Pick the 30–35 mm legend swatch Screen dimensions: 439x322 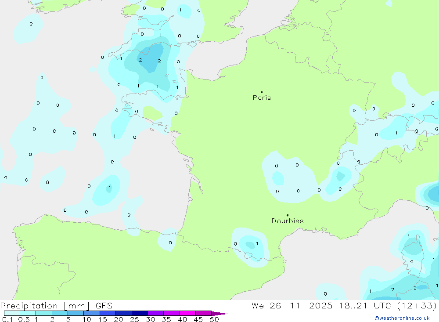[x=156, y=313]
